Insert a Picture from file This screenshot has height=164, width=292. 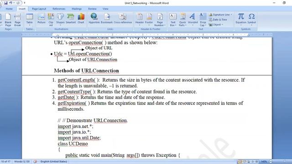coord(42,19)
